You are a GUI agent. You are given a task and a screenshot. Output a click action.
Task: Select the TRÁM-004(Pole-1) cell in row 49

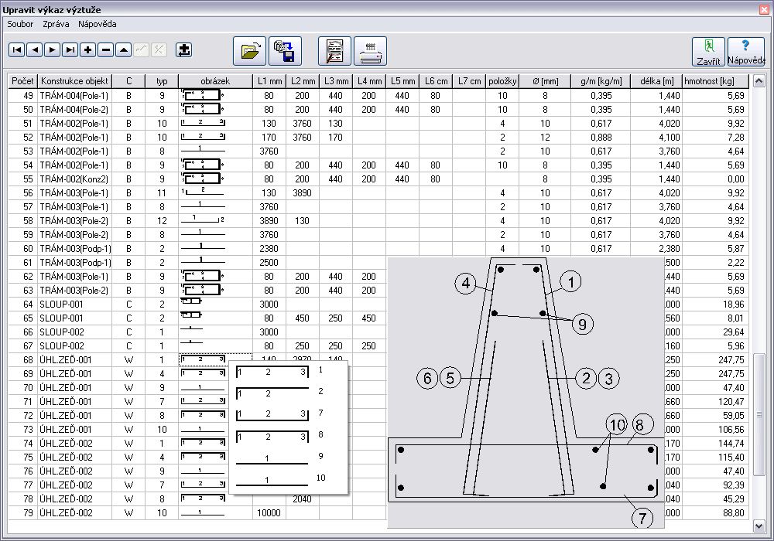click(74, 96)
